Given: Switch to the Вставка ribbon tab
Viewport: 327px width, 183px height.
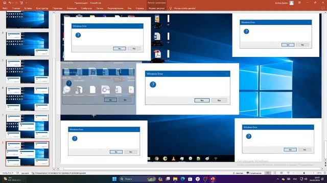Looking at the screenshot, I should pyautogui.click(x=28, y=8).
